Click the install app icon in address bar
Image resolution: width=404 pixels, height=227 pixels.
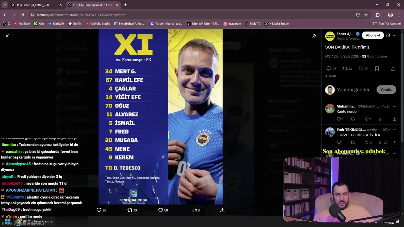358,15
